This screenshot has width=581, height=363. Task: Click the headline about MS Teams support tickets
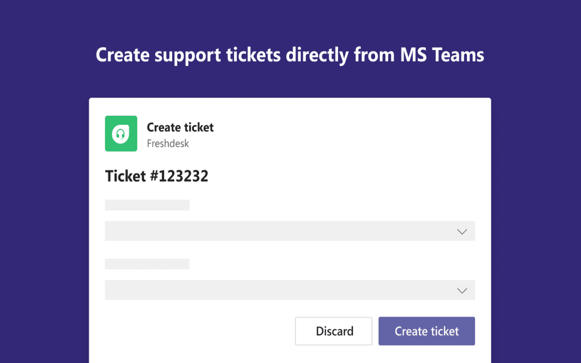pos(290,56)
